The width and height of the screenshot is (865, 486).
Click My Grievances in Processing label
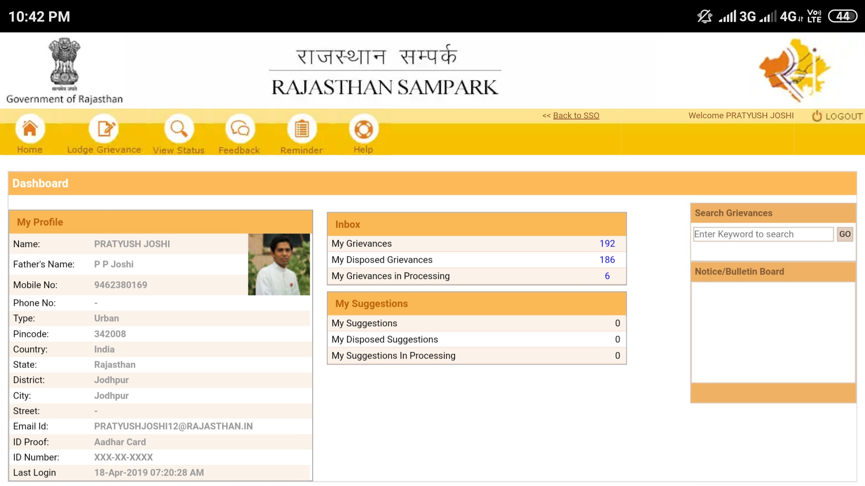(x=390, y=276)
